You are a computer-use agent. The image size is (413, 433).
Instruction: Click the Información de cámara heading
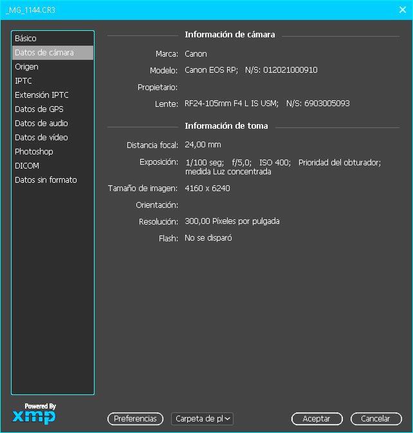coord(230,35)
